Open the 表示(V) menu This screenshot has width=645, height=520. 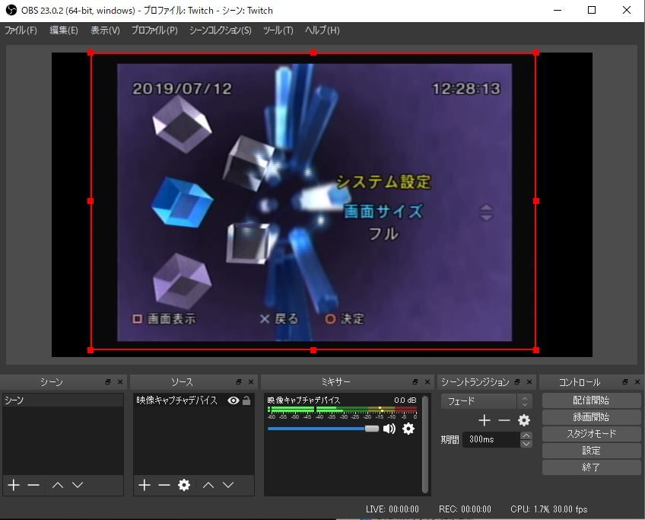pyautogui.click(x=105, y=30)
